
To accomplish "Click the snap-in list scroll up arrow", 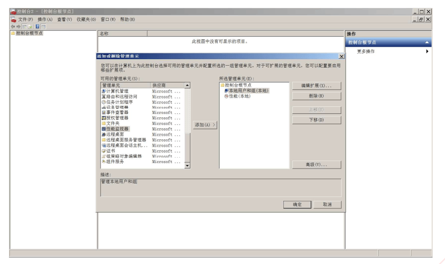I will click(187, 85).
